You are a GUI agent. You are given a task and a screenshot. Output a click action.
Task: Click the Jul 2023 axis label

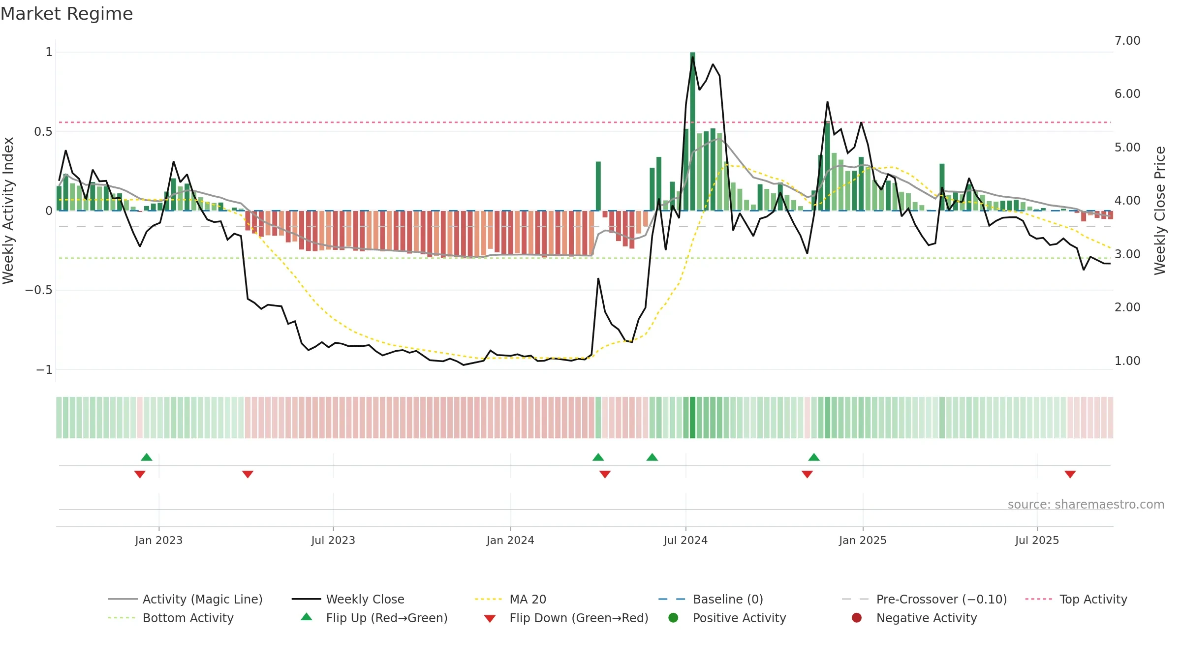tap(333, 540)
